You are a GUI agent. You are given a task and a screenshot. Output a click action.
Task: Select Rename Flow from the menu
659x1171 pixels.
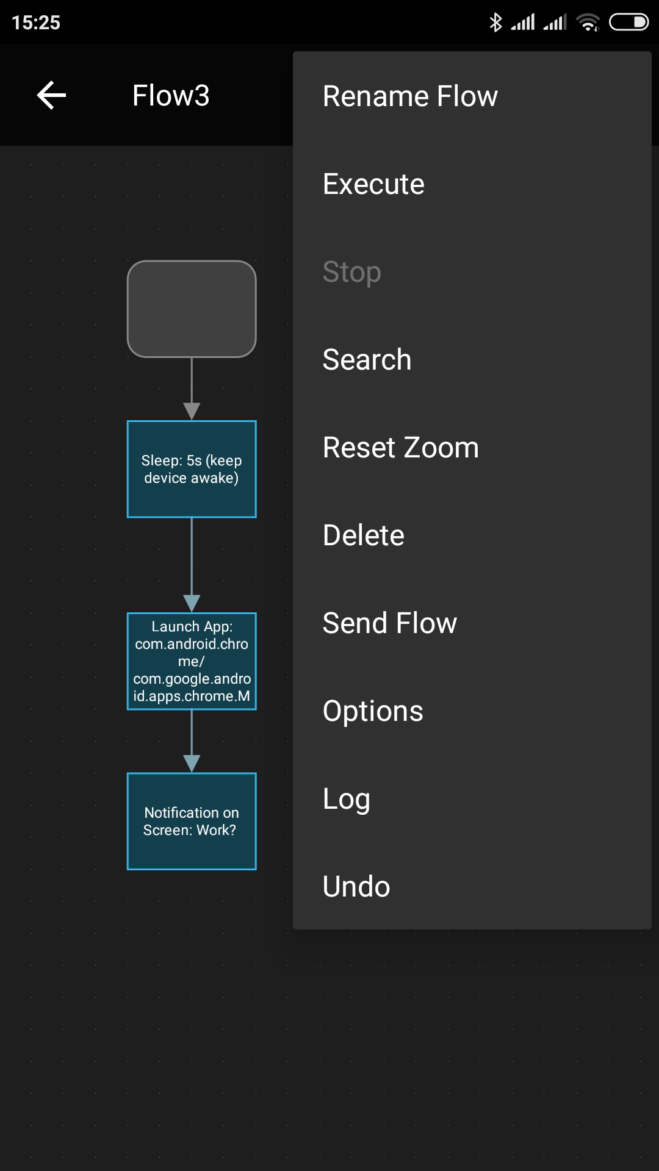point(410,96)
